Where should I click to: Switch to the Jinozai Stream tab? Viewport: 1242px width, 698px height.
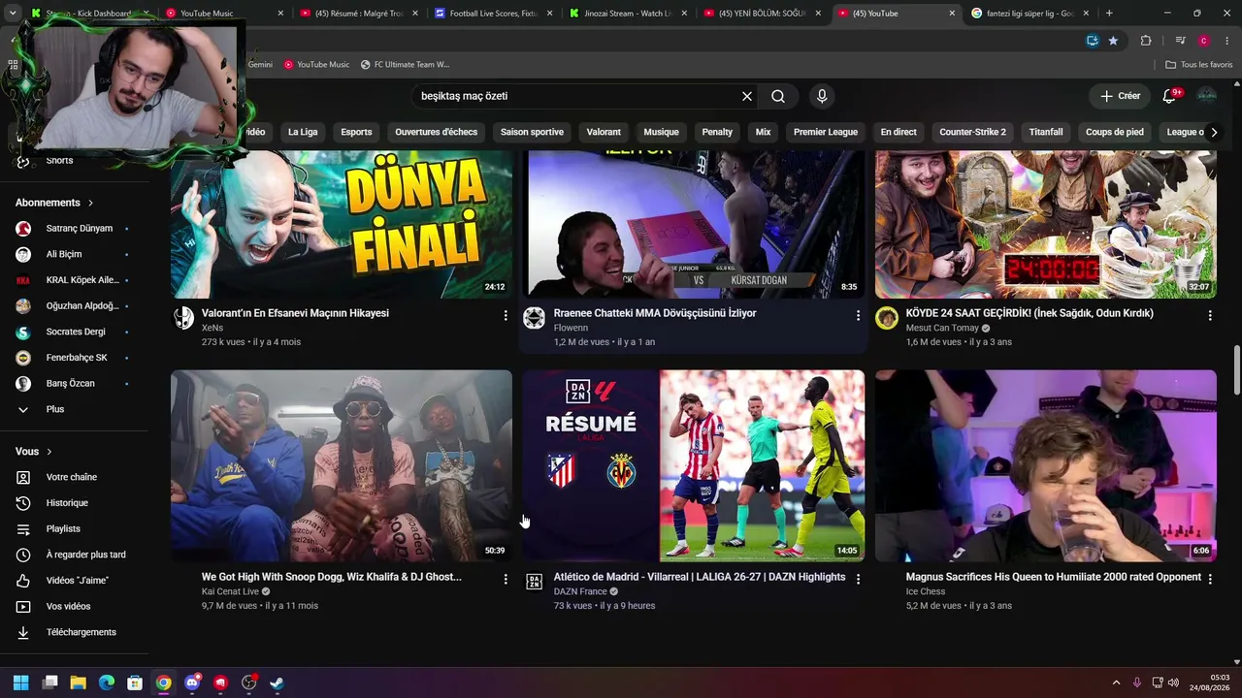[x=627, y=14]
